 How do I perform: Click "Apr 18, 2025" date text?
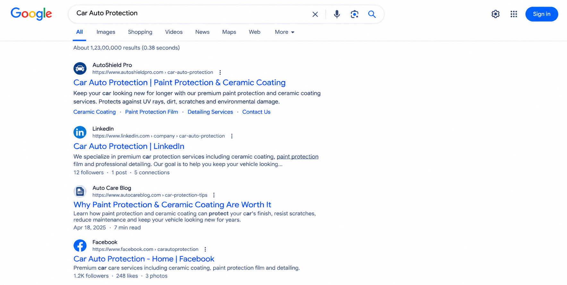pyautogui.click(x=89, y=228)
